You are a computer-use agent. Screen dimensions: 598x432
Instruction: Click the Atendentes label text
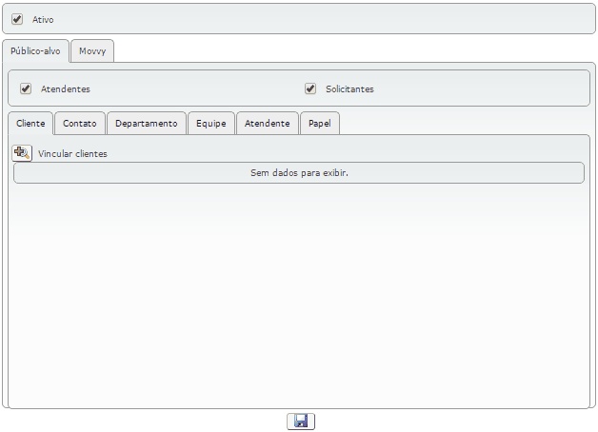tap(66, 89)
